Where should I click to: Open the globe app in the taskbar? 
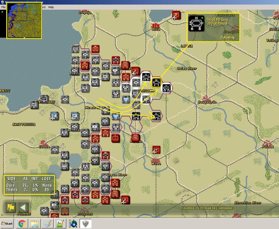73,224
